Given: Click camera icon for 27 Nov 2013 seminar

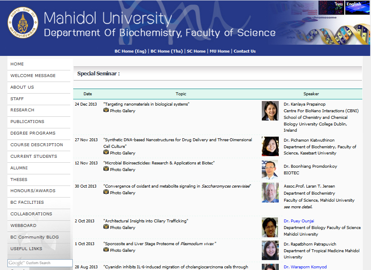Looking at the screenshot, I should coord(106,153).
